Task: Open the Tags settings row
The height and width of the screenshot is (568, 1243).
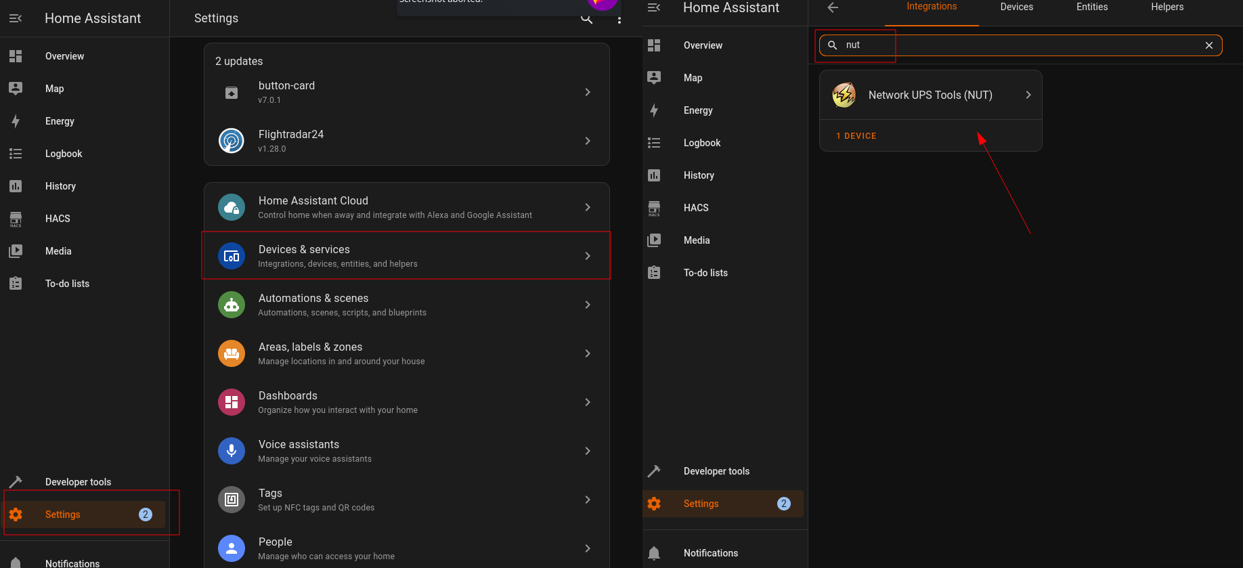Action: click(x=407, y=500)
